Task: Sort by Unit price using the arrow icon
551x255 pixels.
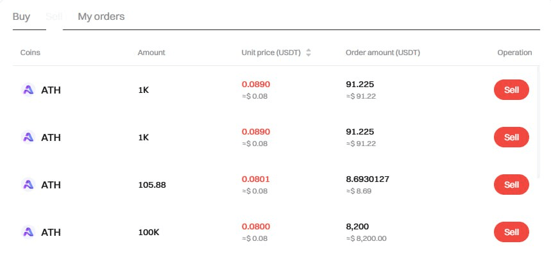Action: pos(308,53)
